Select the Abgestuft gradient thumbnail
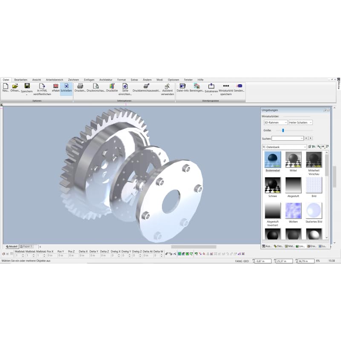 293,185
